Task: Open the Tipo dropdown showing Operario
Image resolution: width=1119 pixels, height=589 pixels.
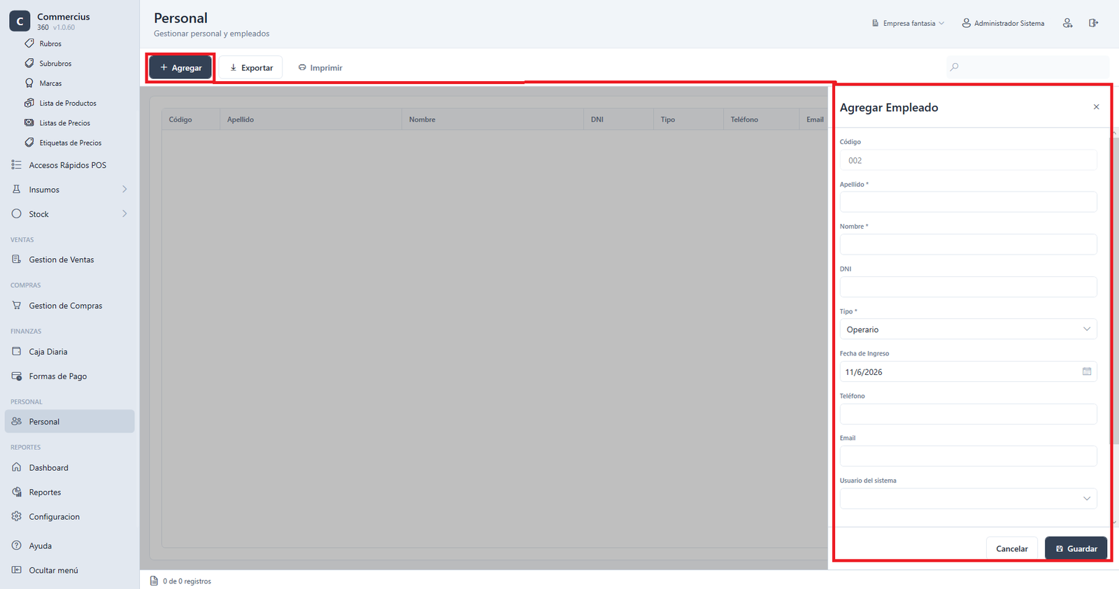Action: (x=968, y=329)
